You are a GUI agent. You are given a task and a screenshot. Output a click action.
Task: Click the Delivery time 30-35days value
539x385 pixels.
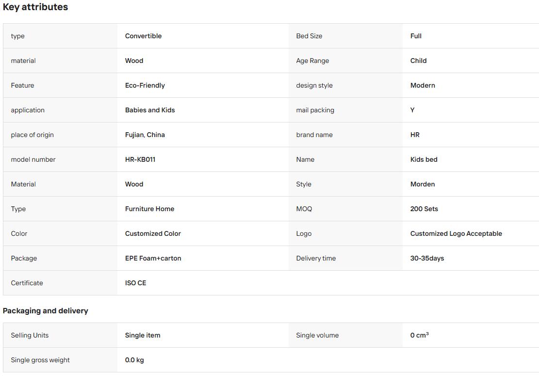[427, 259]
